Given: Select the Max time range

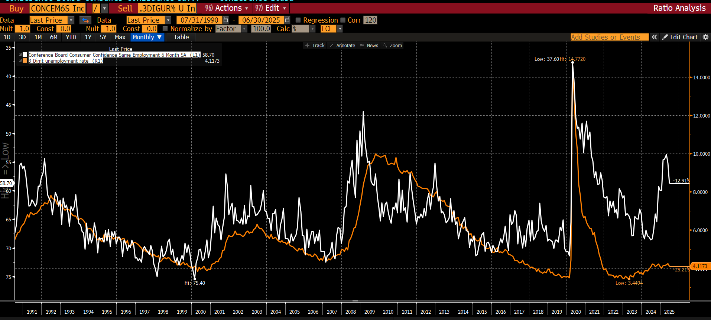Looking at the screenshot, I should click(120, 37).
